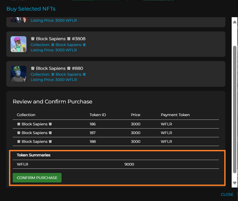
Task: Click the Payment Token column header
Action: [175, 115]
